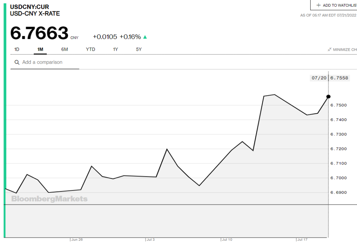The width and height of the screenshot is (357, 246).
Task: Click the green up triangle next to +0.16%
Action: coord(145,37)
